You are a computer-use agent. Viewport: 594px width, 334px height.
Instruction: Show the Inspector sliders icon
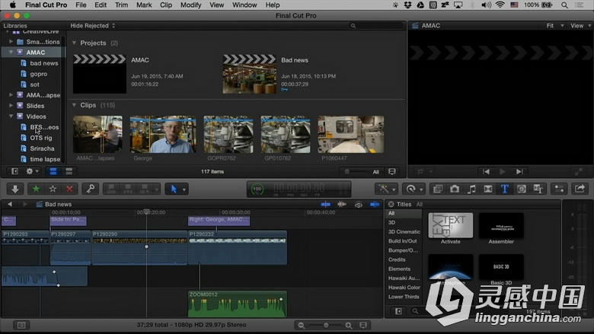[x=559, y=189]
